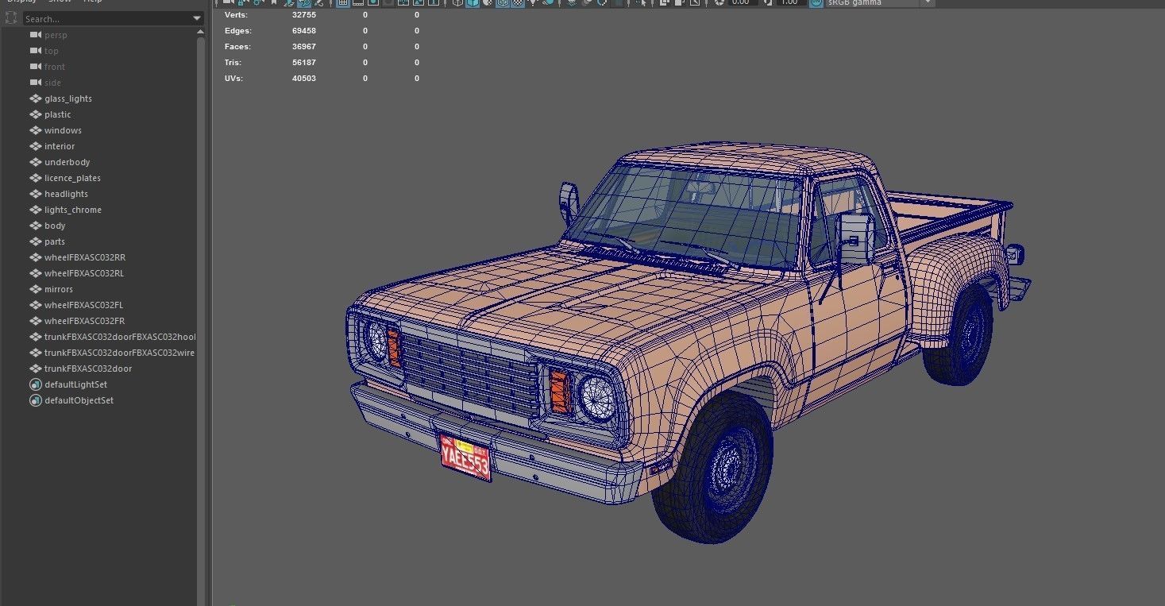Click the UVs count 40503
The width and height of the screenshot is (1165, 606).
(x=304, y=78)
